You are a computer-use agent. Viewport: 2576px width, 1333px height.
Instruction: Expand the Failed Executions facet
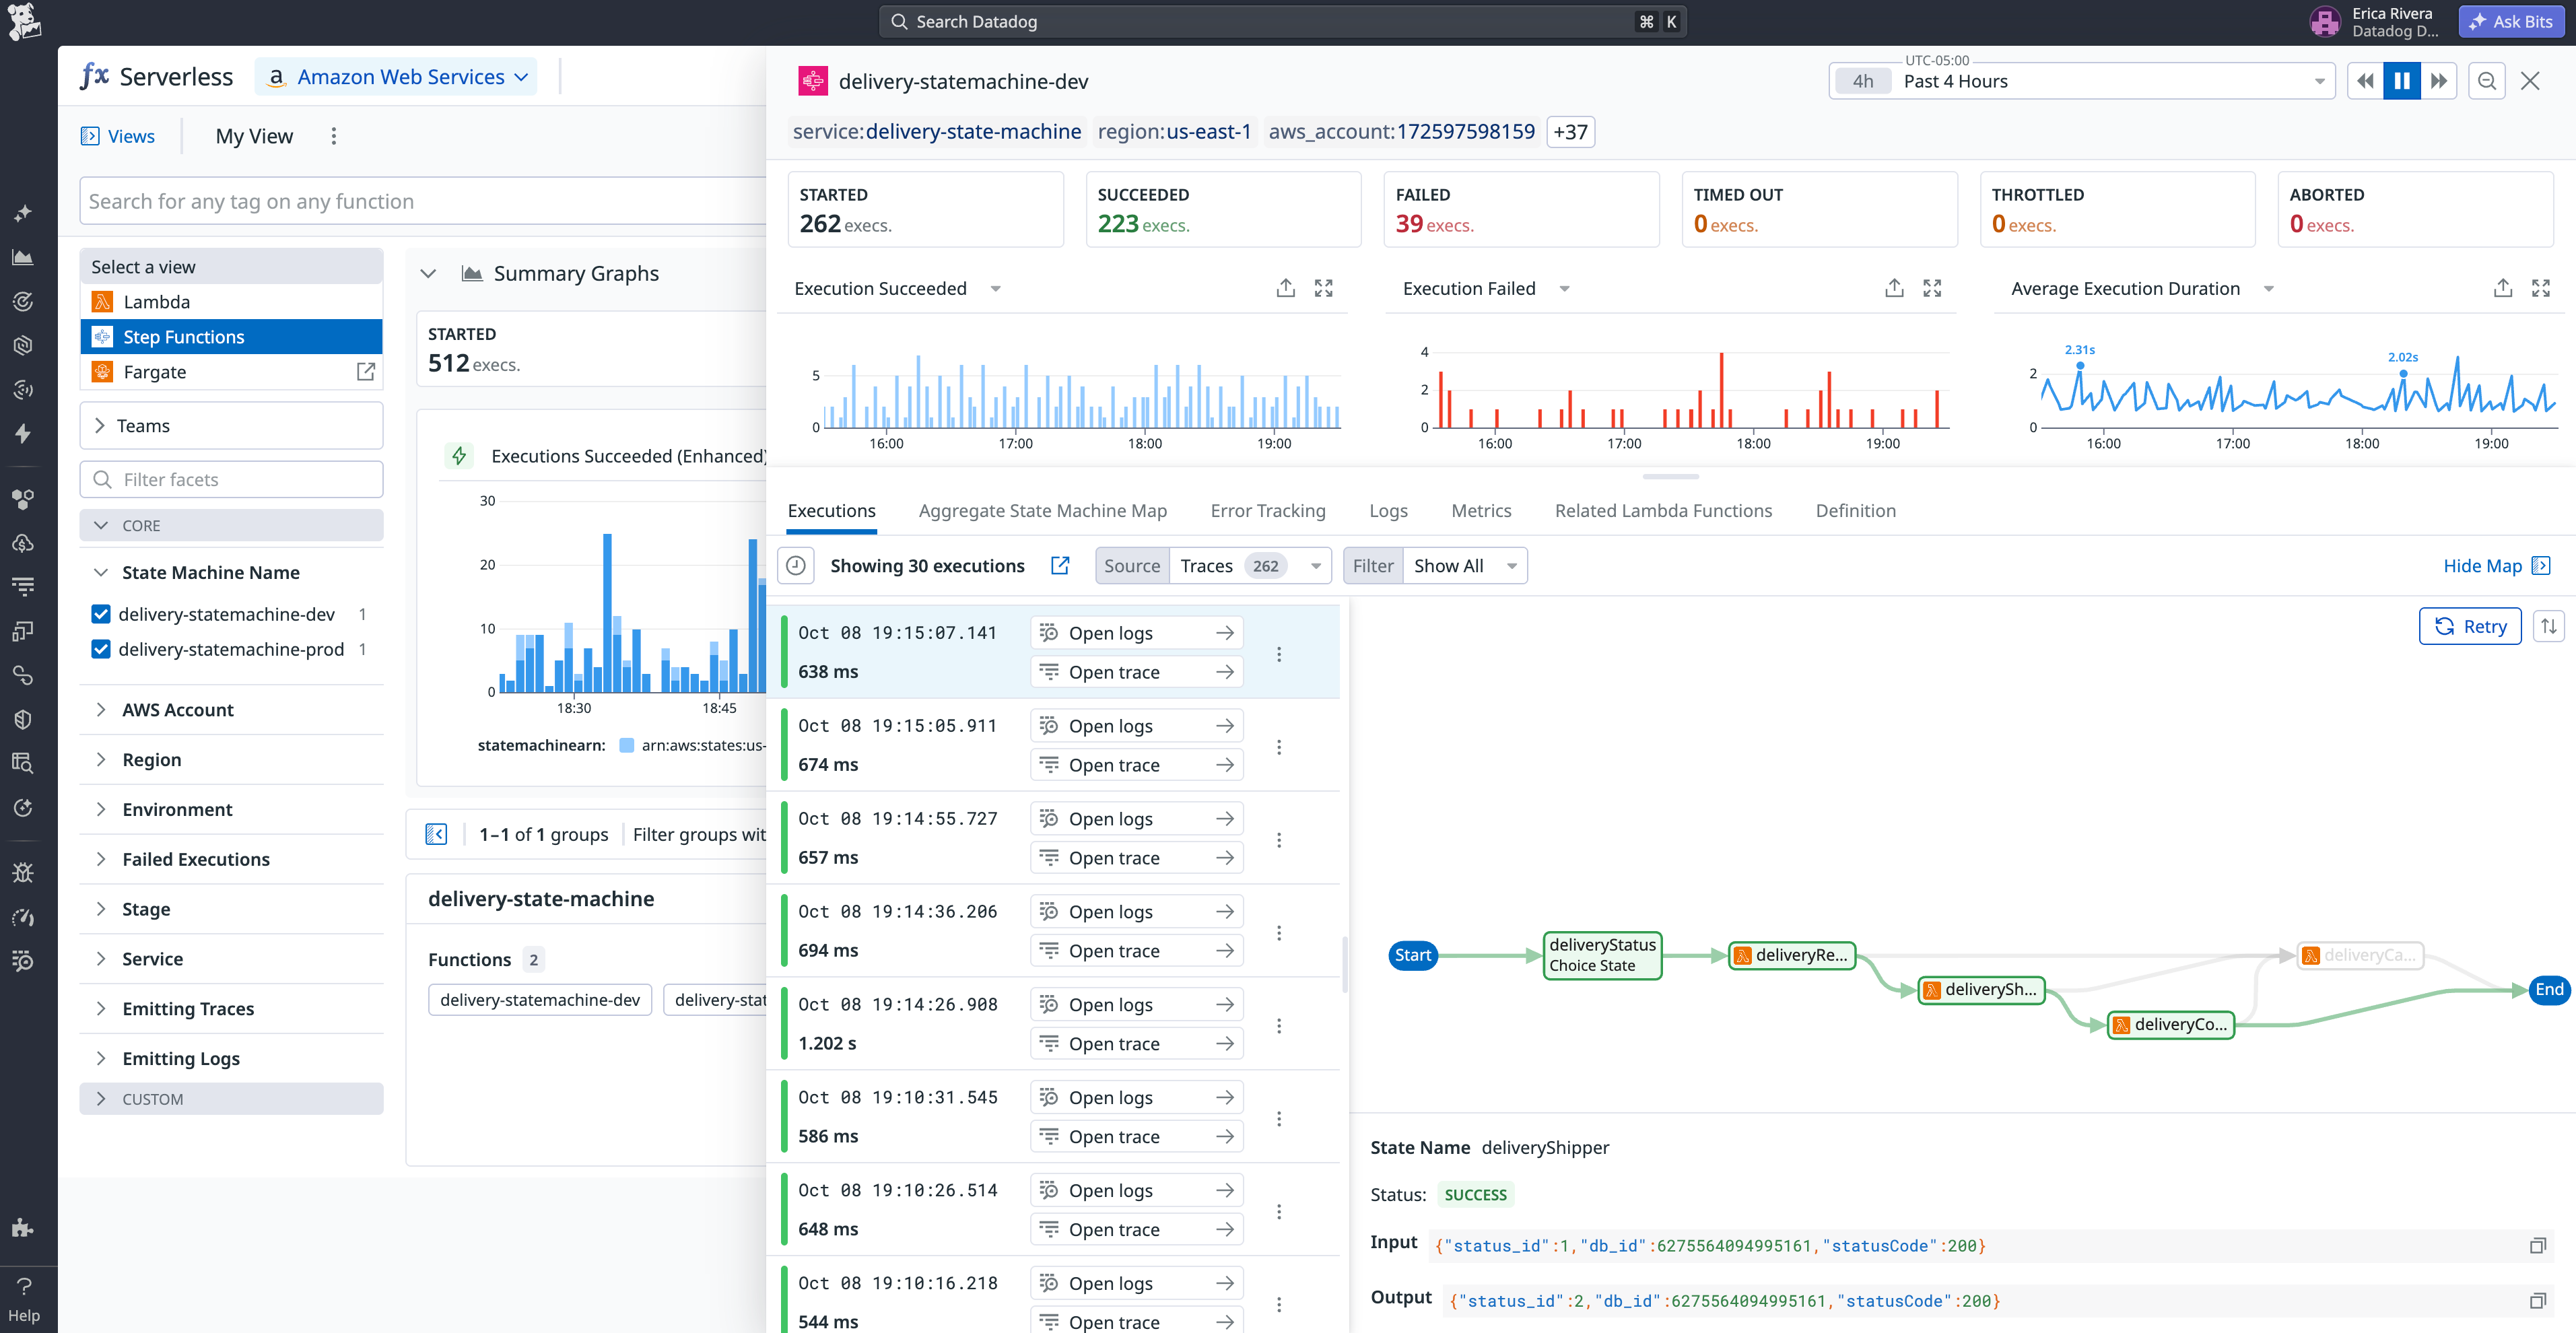(196, 859)
